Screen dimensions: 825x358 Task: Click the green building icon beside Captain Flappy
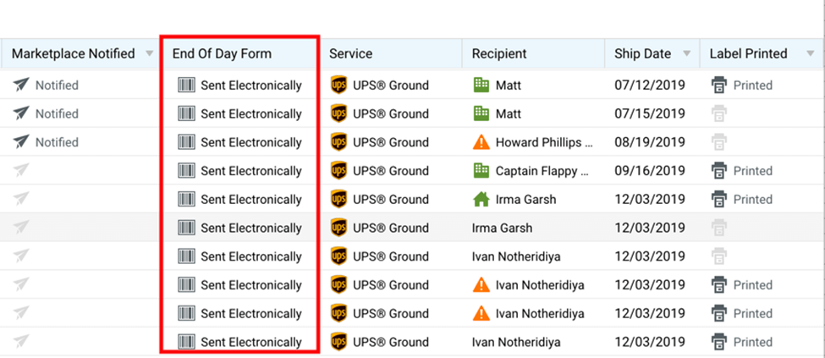click(x=481, y=170)
